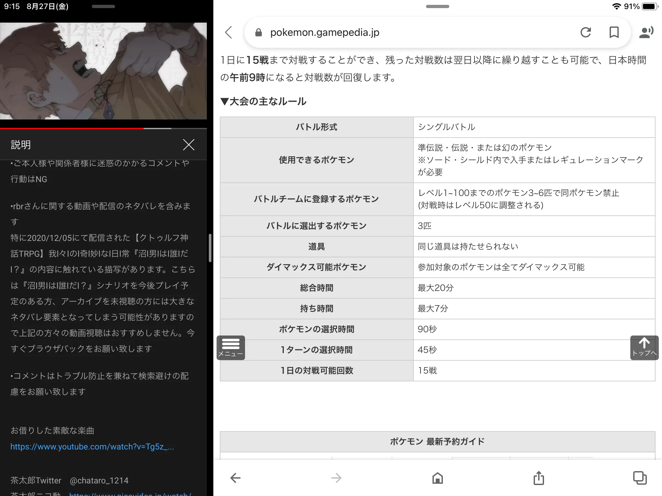Open the YouTube watch?v=Tg5z_ link
This screenshot has width=662, height=496.
pyautogui.click(x=92, y=447)
